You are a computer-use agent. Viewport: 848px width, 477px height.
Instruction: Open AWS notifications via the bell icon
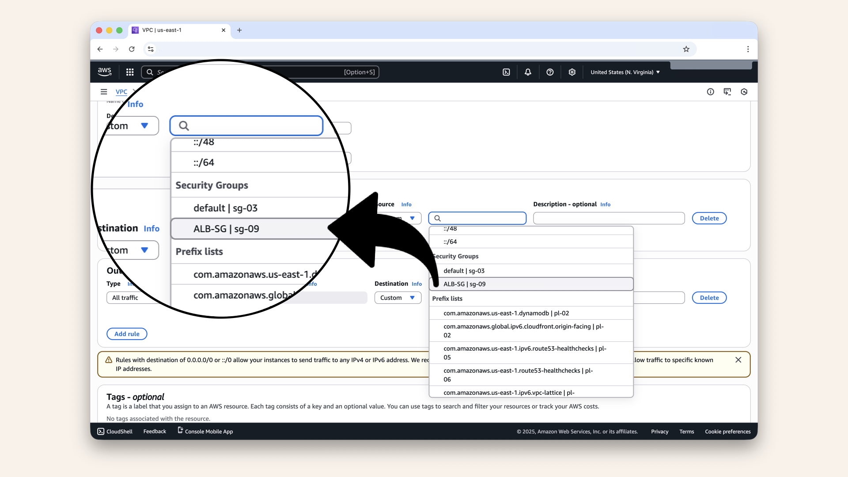click(528, 72)
